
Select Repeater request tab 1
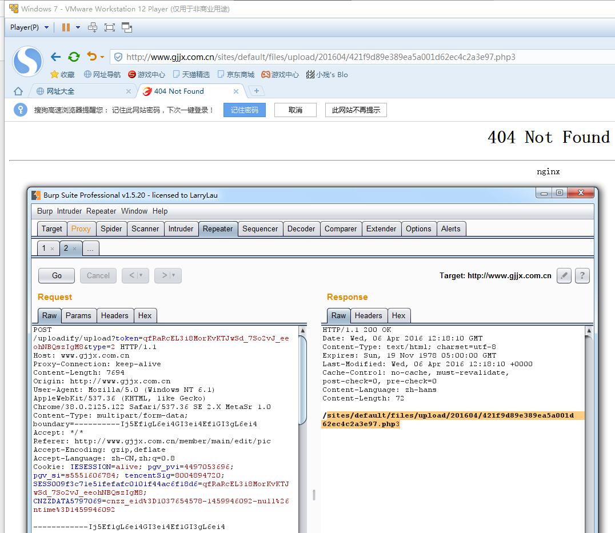(44, 248)
